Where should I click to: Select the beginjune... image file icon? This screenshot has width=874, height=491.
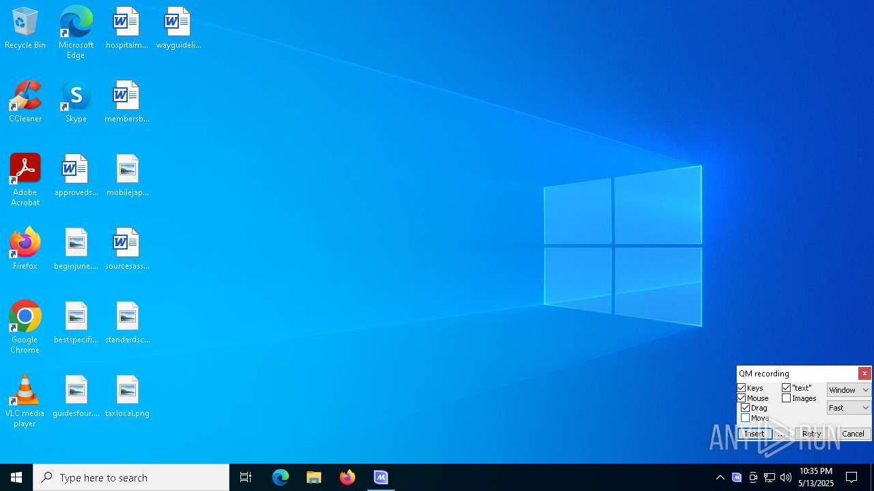(x=76, y=250)
